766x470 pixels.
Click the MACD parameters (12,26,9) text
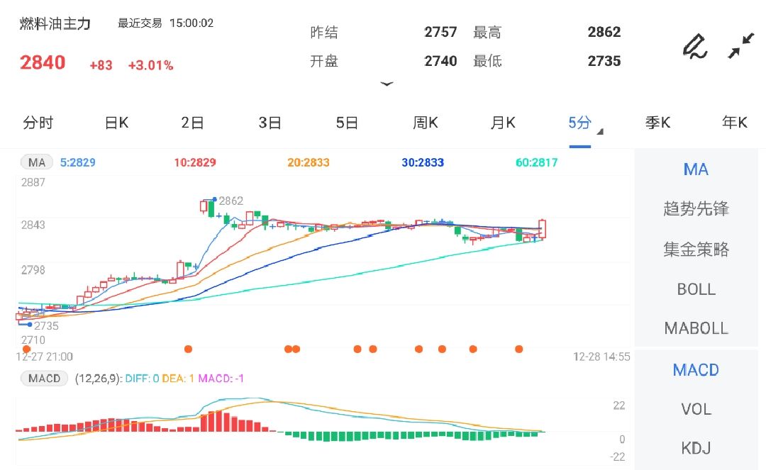(x=98, y=379)
